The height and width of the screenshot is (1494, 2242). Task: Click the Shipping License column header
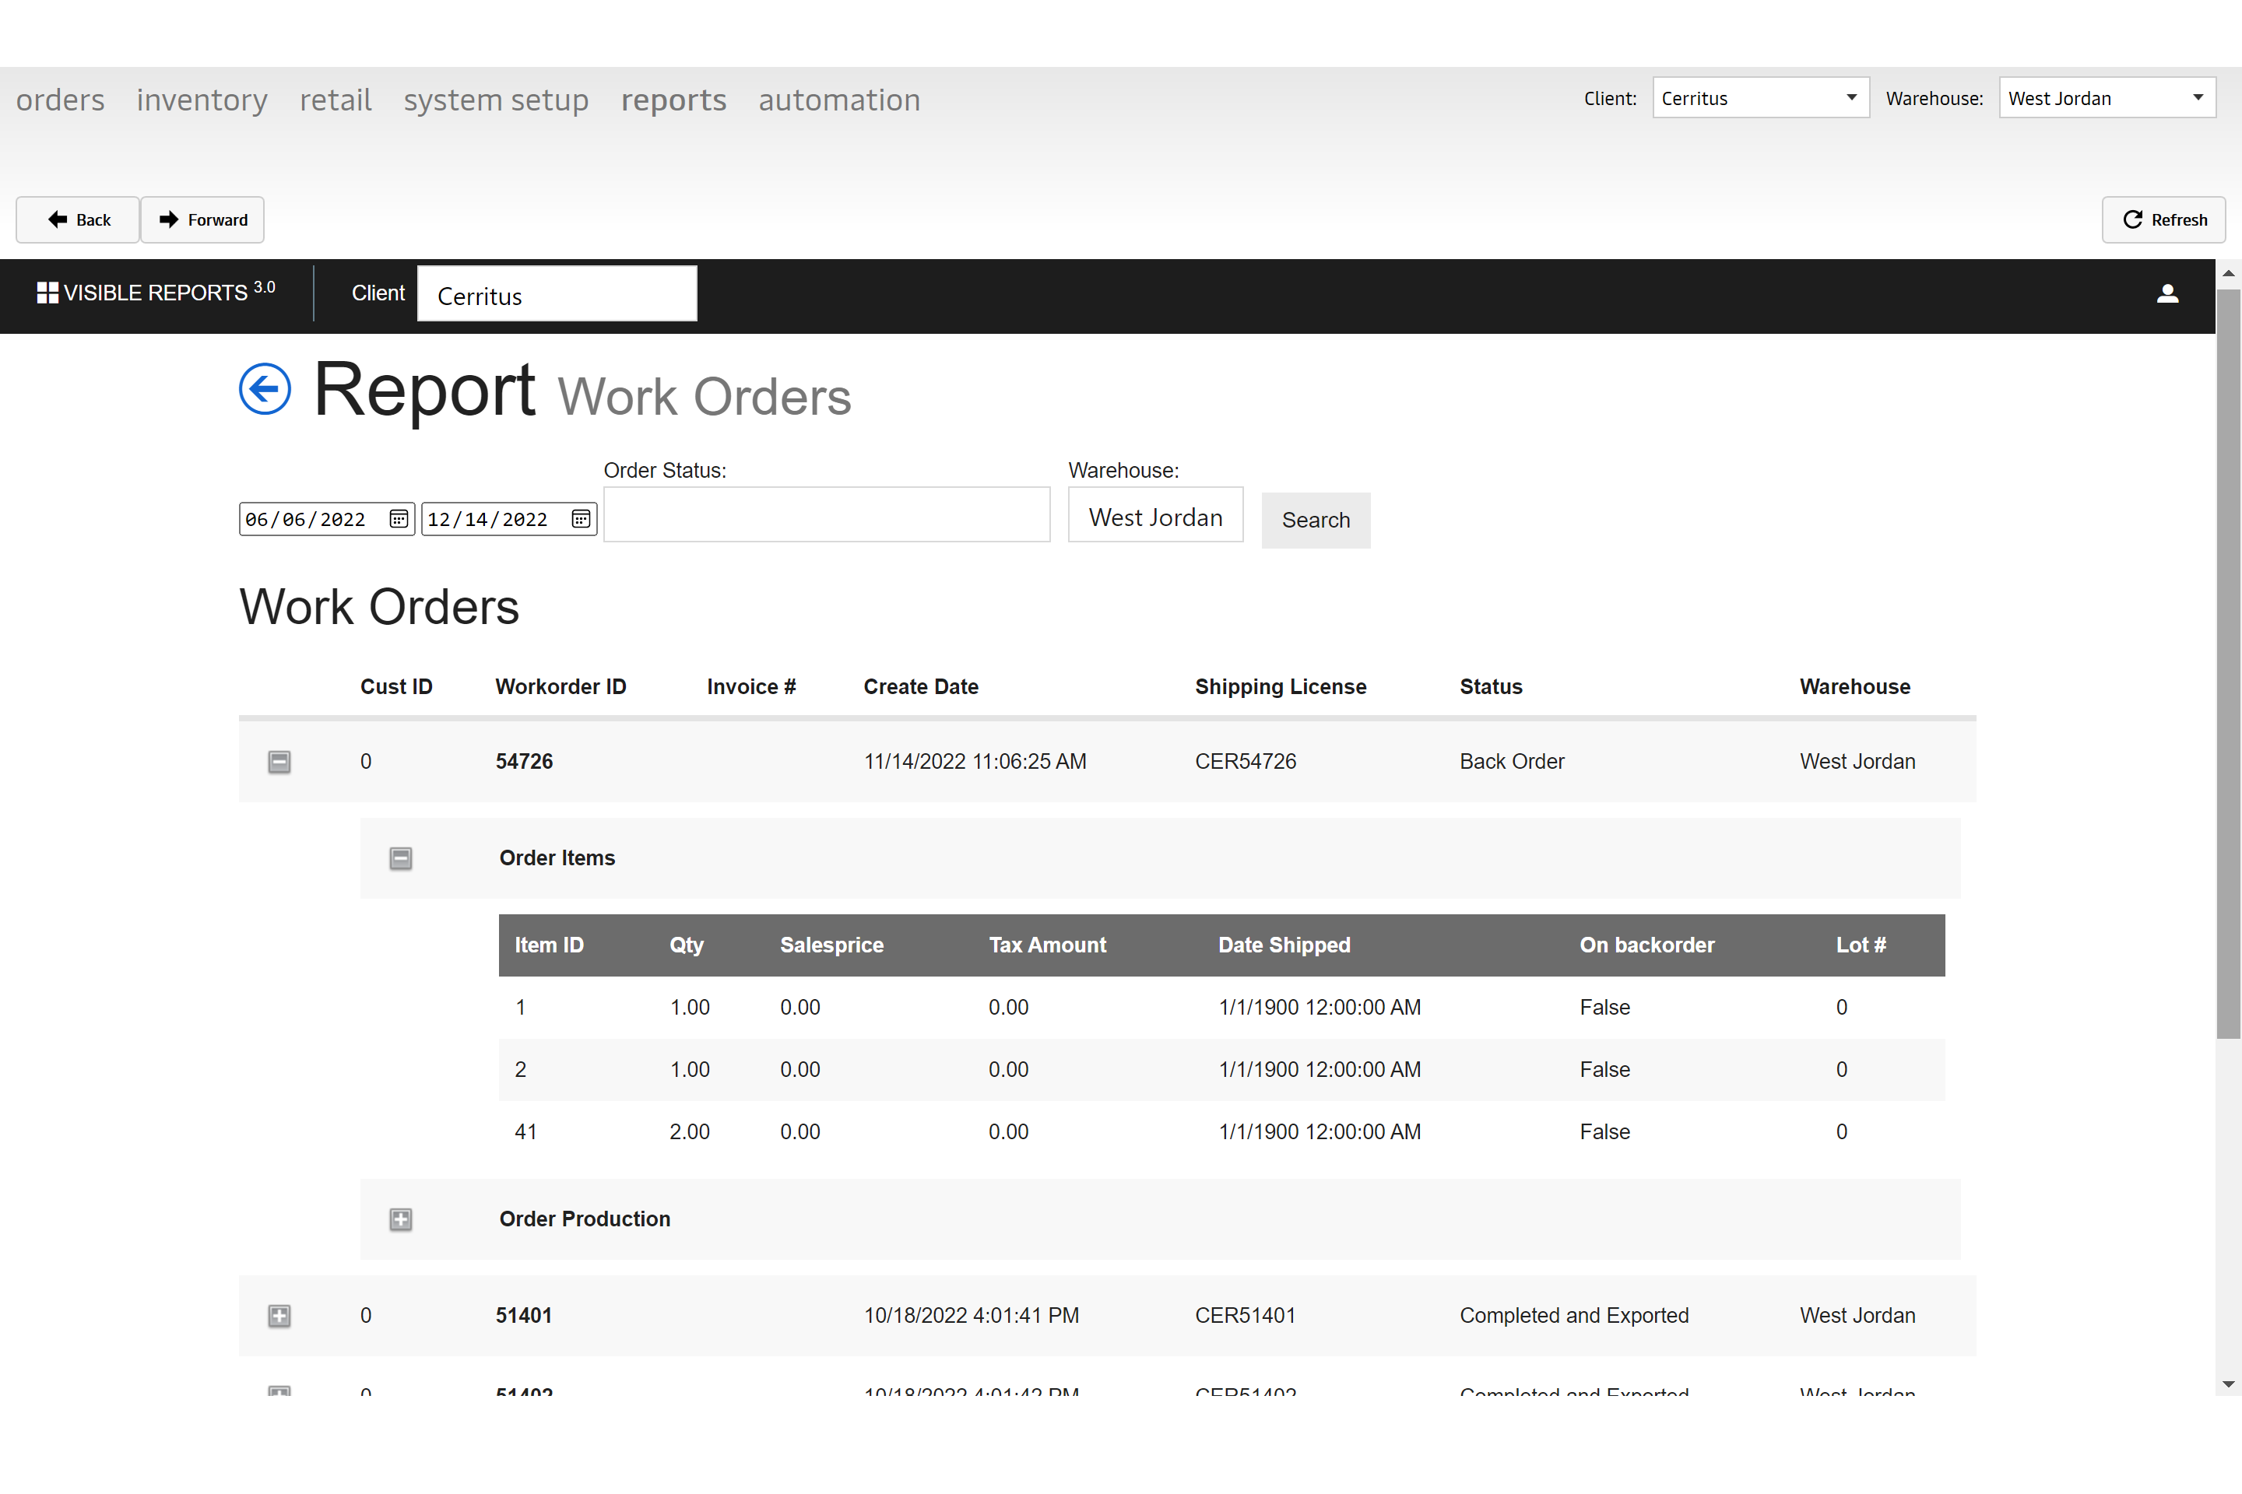click(x=1280, y=687)
